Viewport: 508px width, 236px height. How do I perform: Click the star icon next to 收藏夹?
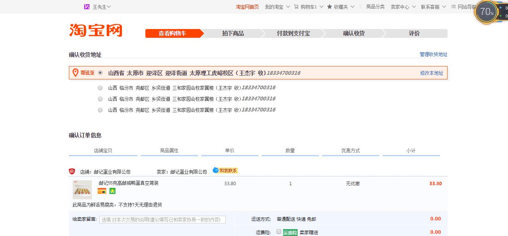pos(329,7)
